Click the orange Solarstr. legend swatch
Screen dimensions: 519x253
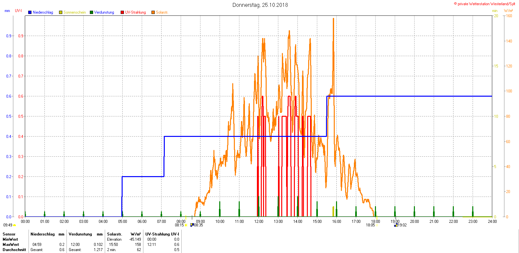(x=153, y=12)
